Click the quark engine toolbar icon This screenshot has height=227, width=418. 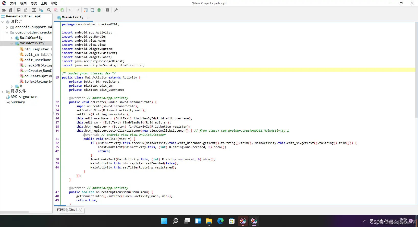92,10
